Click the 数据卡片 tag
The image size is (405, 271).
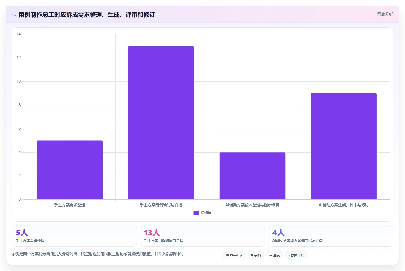pos(296,255)
